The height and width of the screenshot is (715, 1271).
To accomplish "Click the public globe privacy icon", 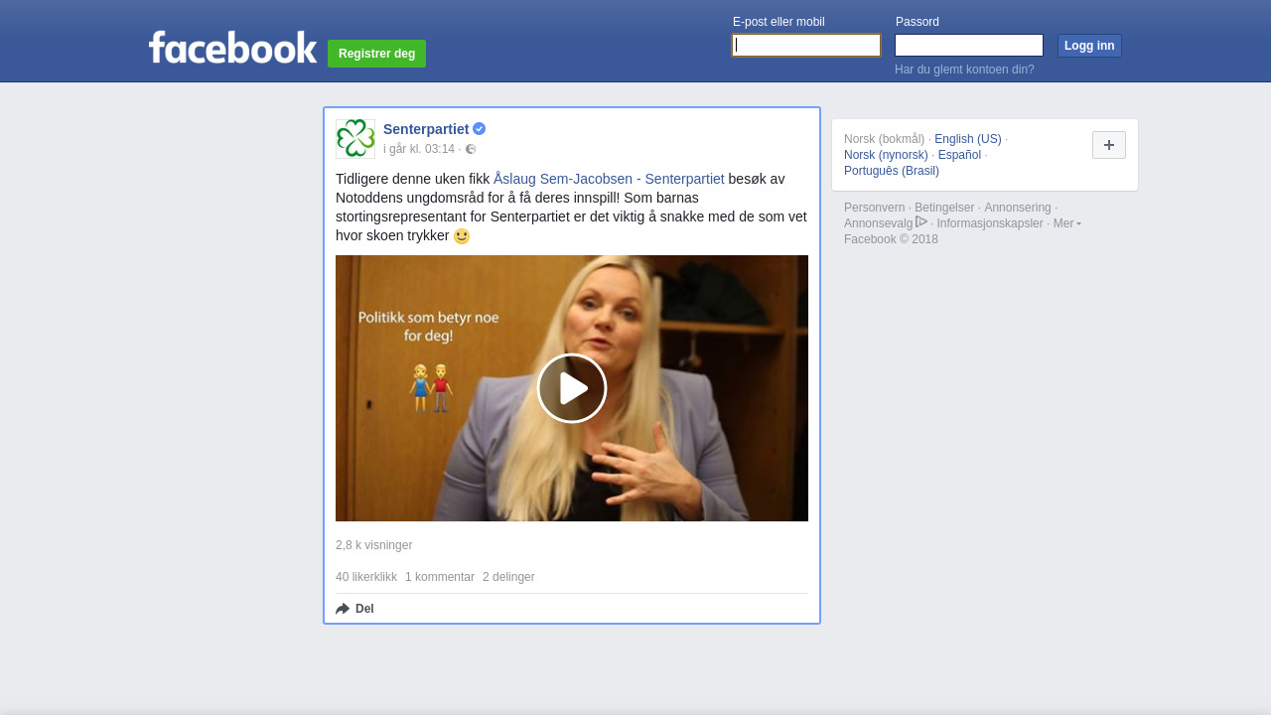I will click(x=471, y=149).
